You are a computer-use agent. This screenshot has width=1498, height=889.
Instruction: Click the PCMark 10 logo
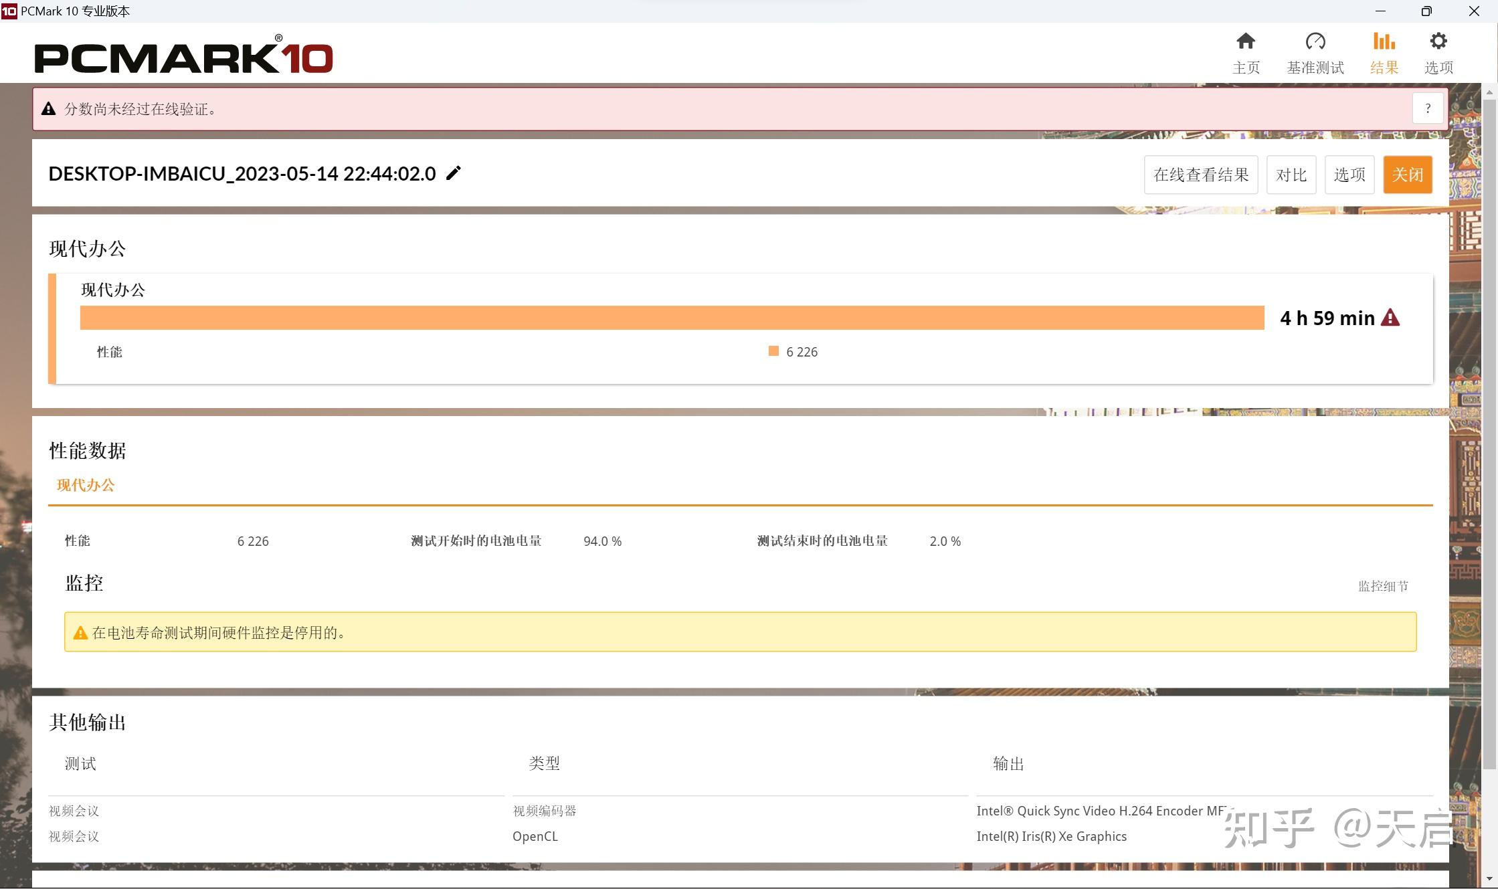pos(183,57)
